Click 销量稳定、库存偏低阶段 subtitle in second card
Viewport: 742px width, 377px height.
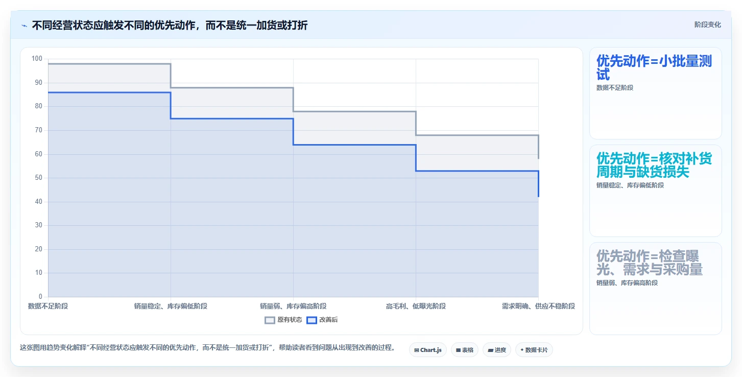pyautogui.click(x=630, y=185)
